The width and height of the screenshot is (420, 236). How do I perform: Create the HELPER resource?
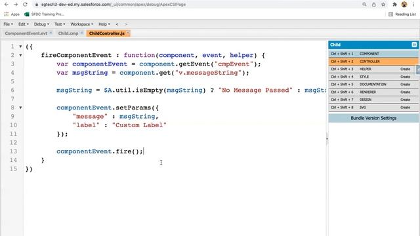point(405,69)
